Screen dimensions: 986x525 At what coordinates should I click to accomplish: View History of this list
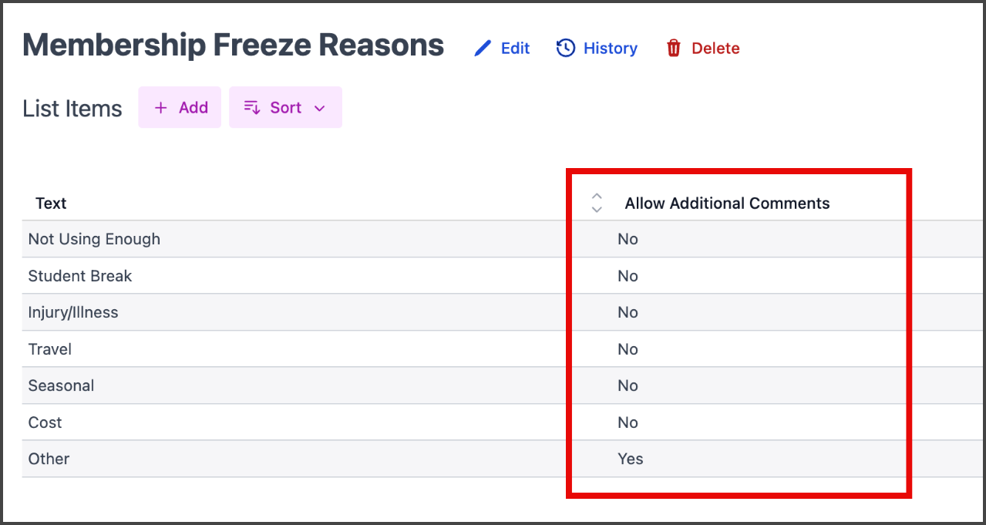click(597, 49)
